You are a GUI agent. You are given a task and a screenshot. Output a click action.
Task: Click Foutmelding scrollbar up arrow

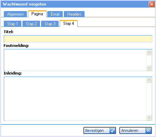(149, 52)
